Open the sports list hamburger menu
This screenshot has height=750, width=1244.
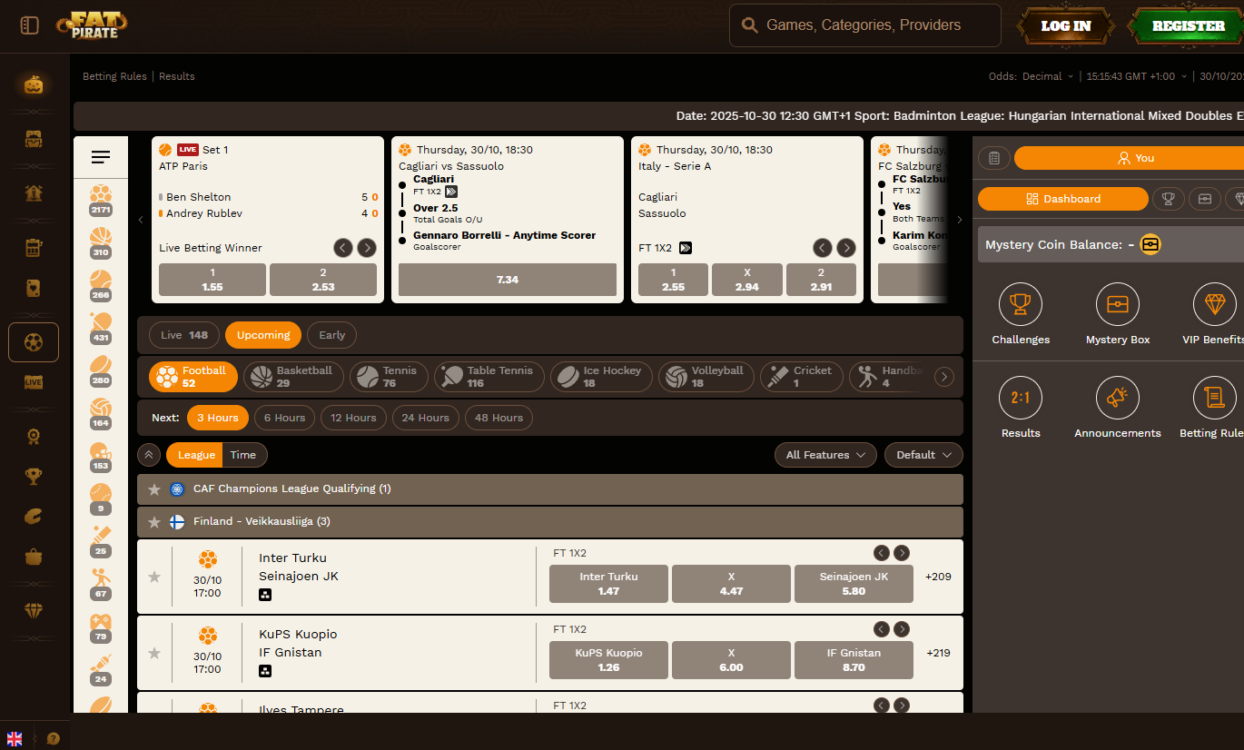click(101, 158)
